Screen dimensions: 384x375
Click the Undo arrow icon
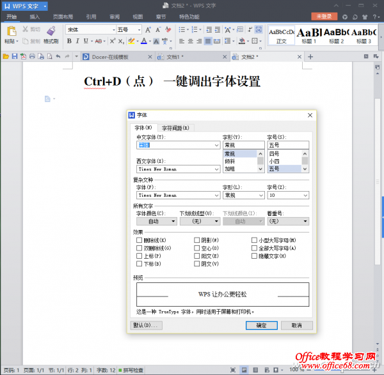(x=58, y=57)
